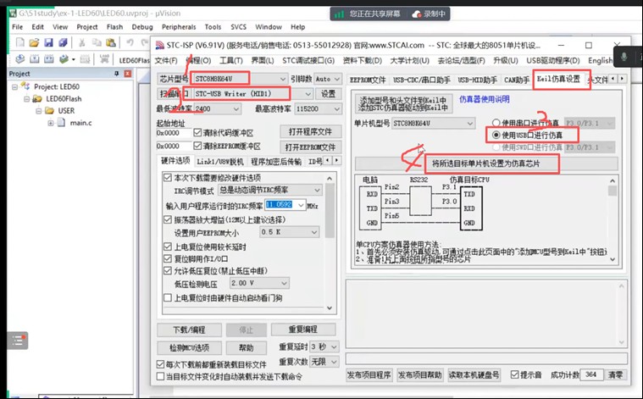Click the microphone icon at the right edge
The width and height of the screenshot is (643, 399).
[x=624, y=57]
